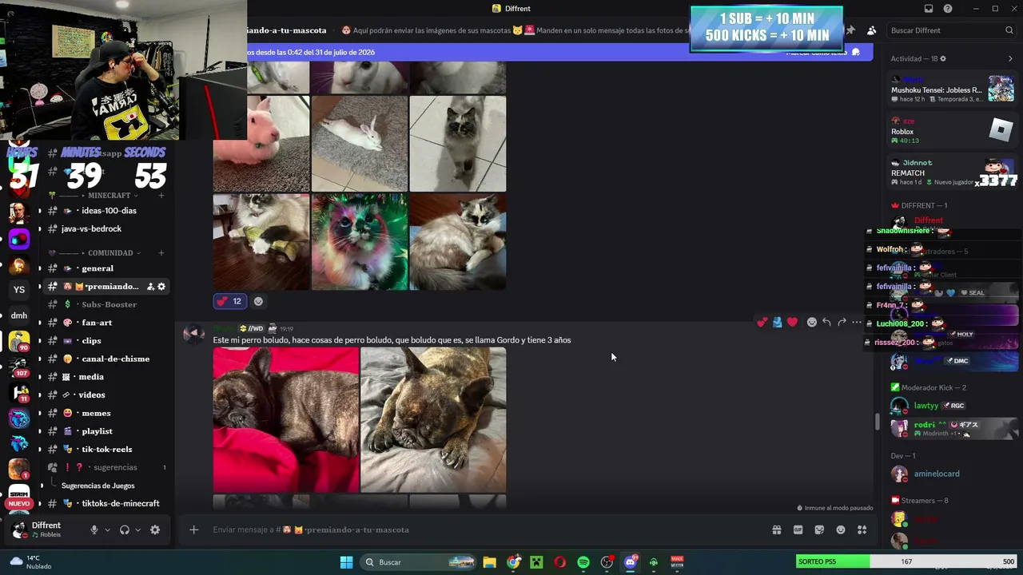
Task: Open the pink rabbit plush photo
Action: [261, 144]
